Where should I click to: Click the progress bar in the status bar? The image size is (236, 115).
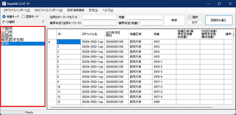12,112
